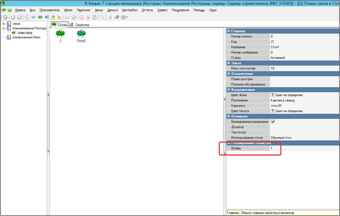Click the scissors cut icon
Viewport: 340px width, 216px height.
pos(87,17)
